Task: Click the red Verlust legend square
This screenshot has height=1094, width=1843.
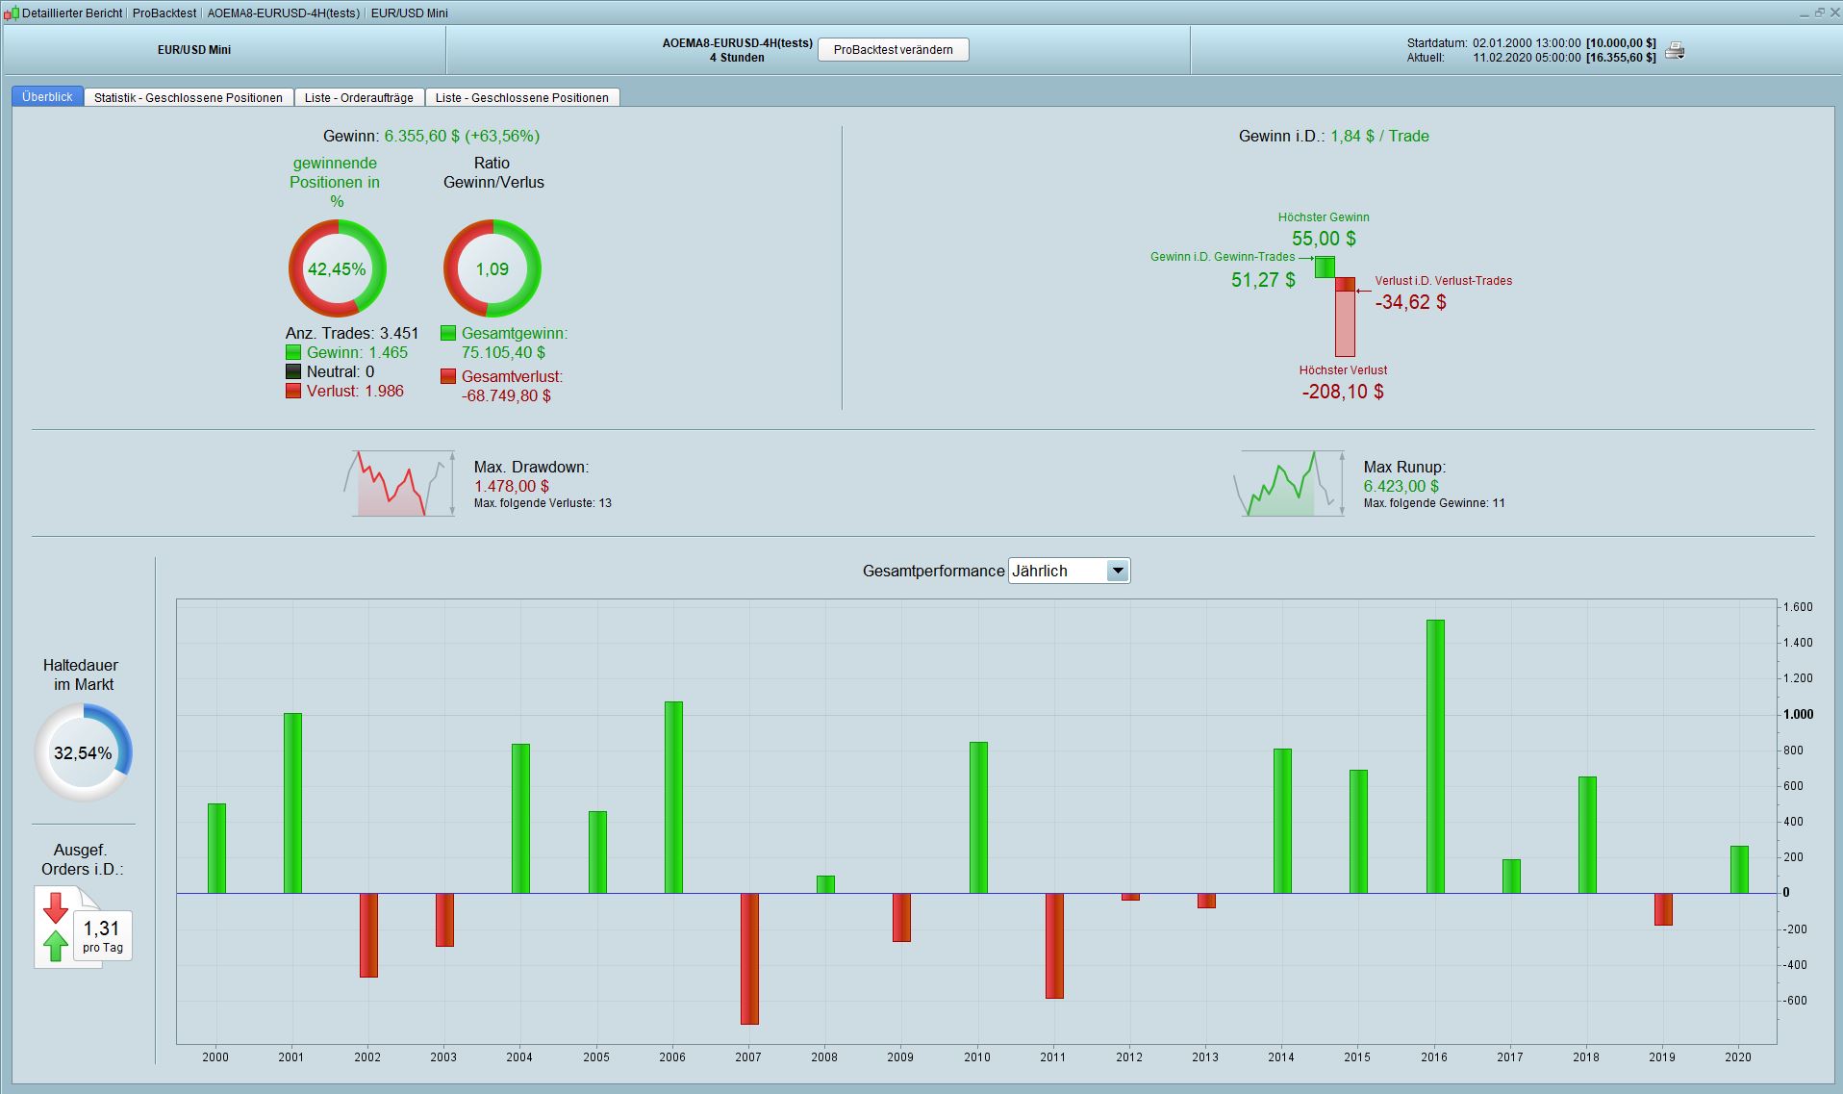Action: 293,391
